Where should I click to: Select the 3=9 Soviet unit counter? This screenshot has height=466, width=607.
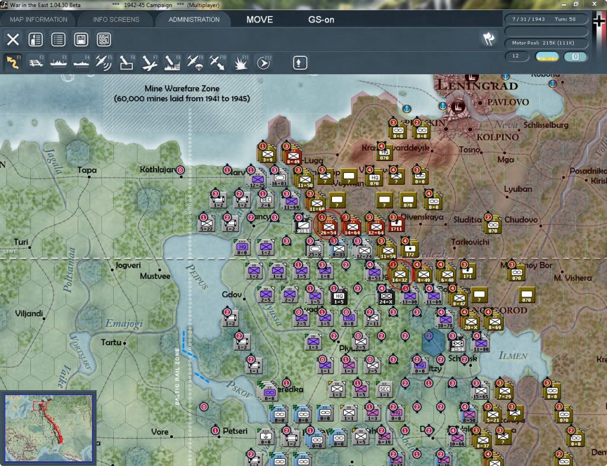[x=268, y=154]
